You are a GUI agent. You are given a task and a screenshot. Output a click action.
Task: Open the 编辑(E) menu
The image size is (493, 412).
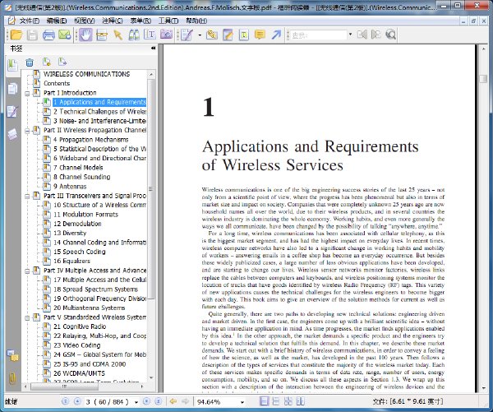coord(57,21)
